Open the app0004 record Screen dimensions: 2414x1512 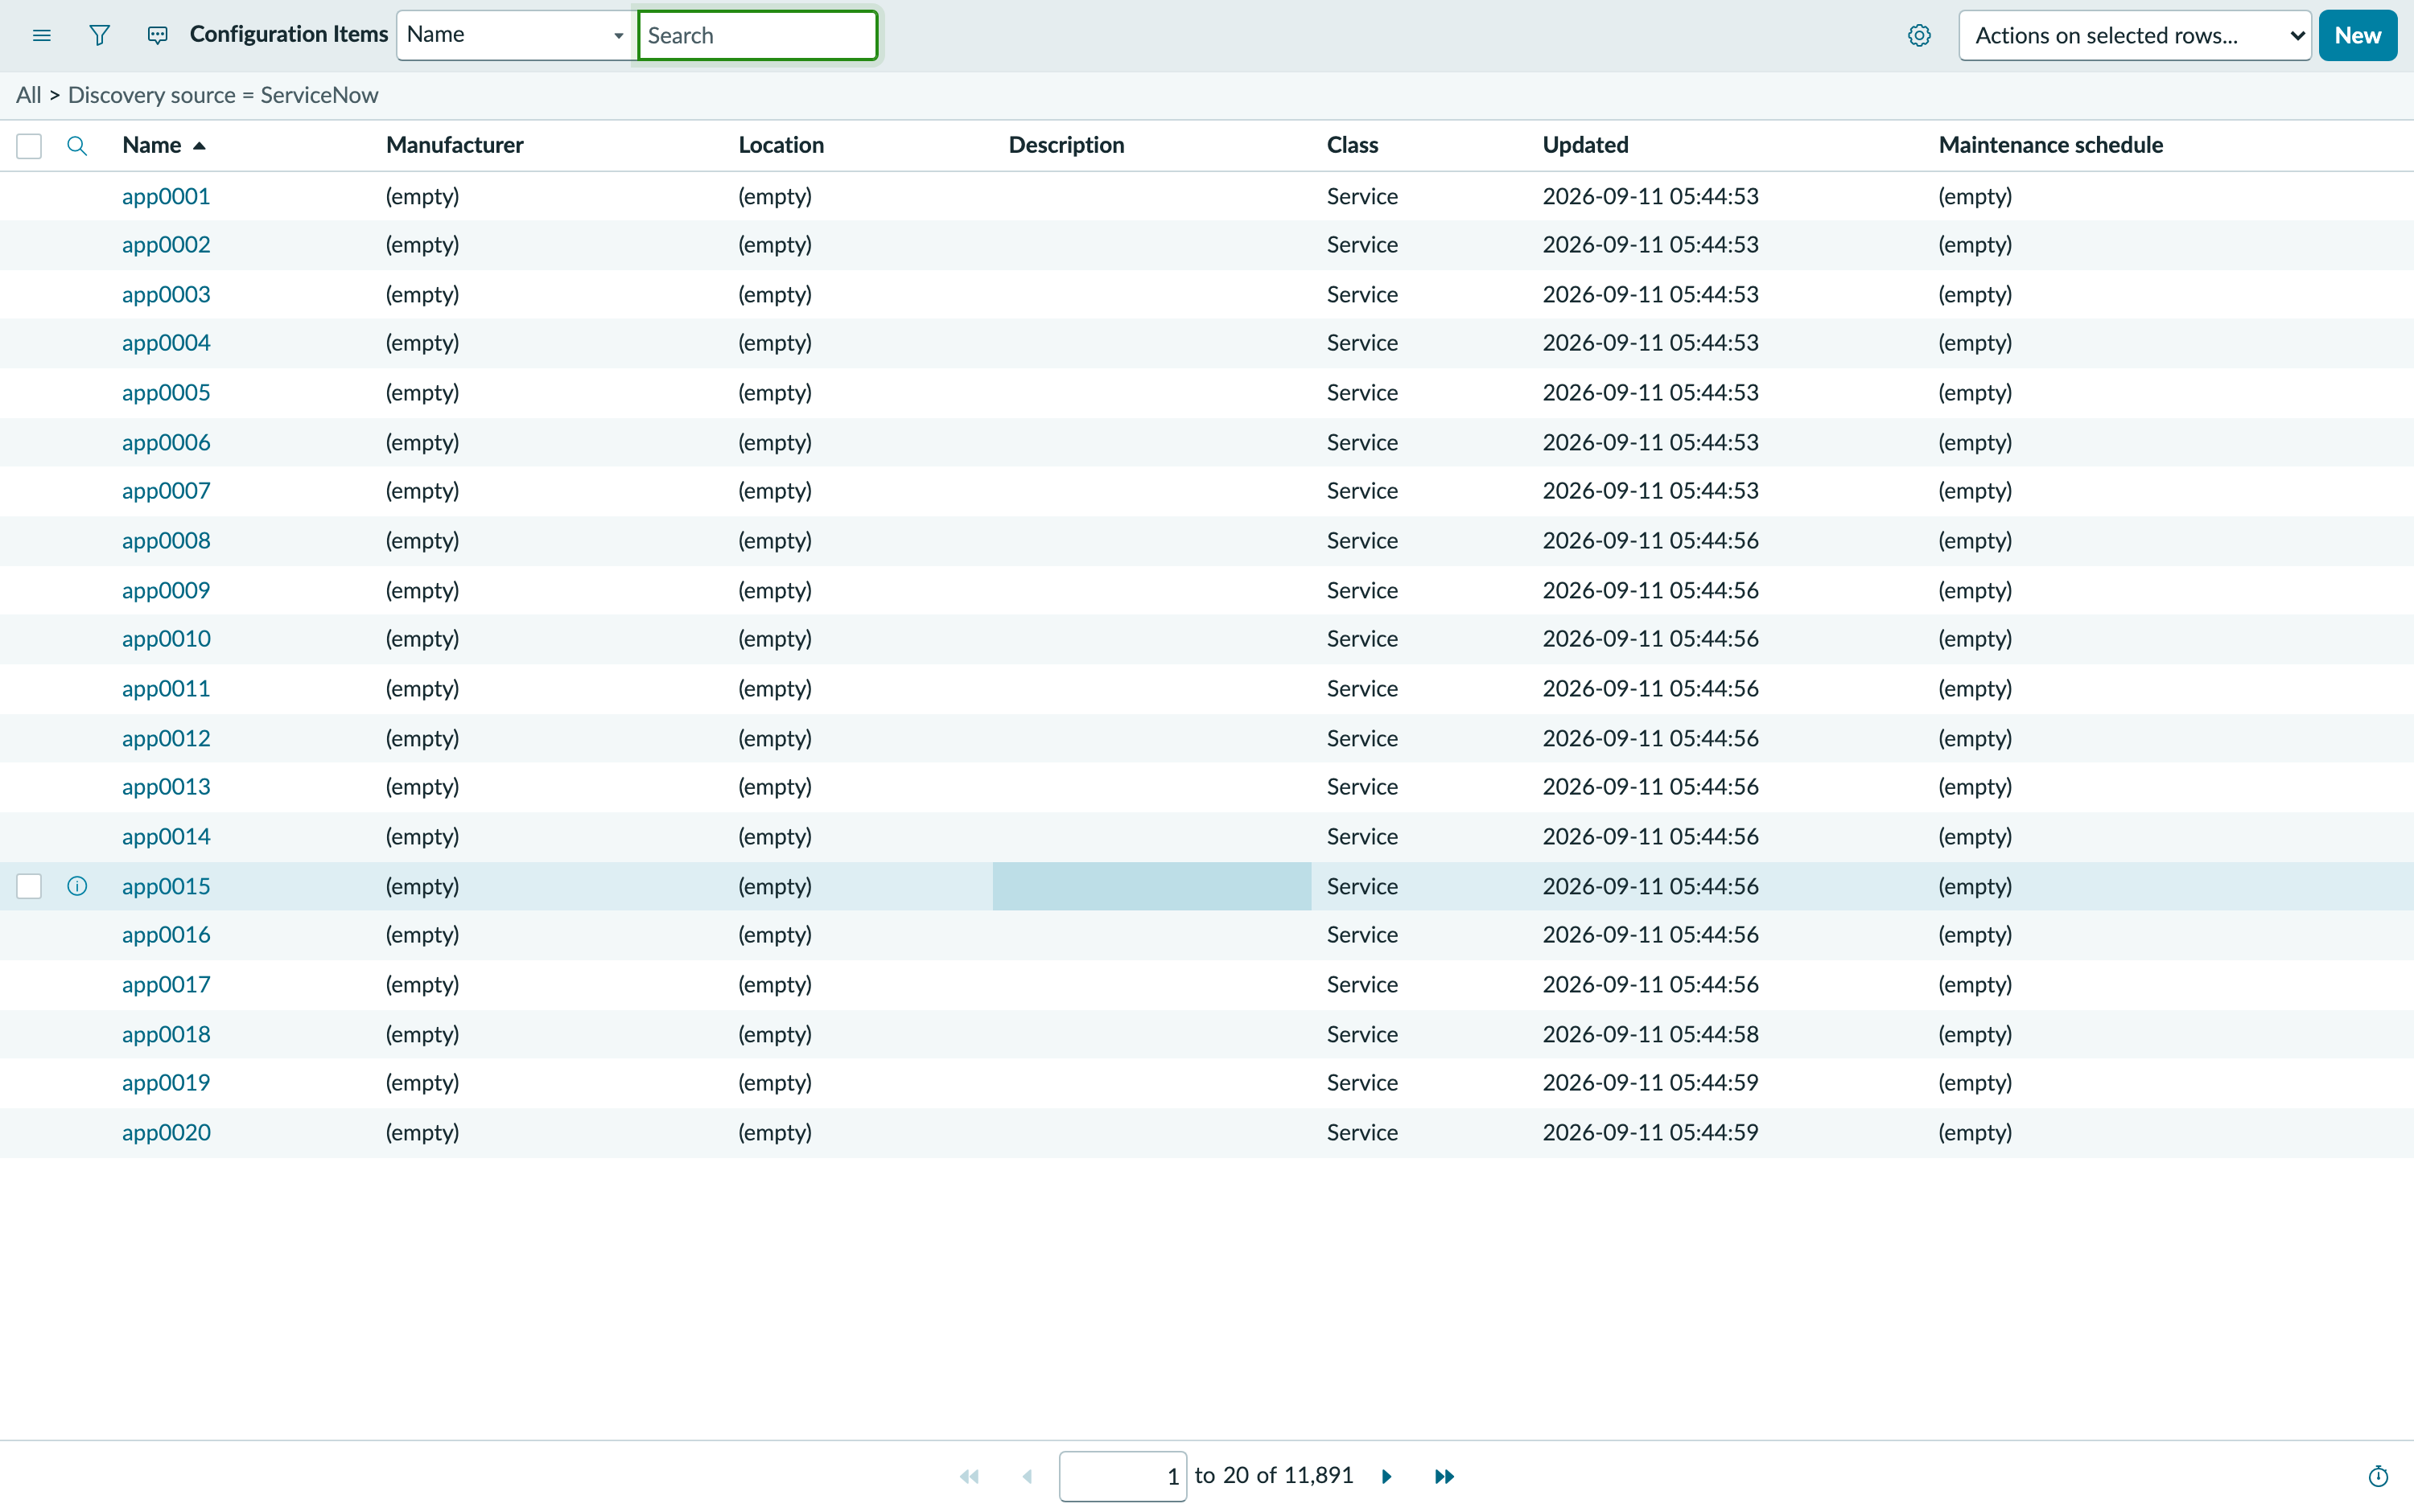click(166, 343)
